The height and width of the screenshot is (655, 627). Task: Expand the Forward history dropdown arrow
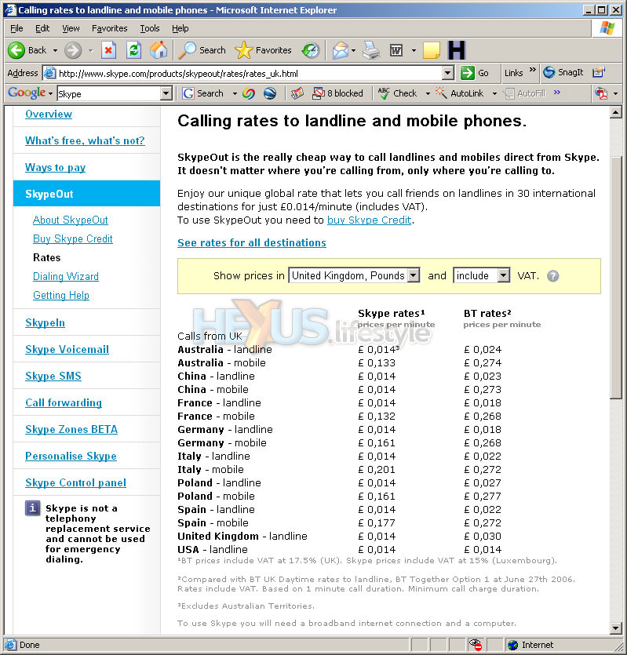(90, 50)
